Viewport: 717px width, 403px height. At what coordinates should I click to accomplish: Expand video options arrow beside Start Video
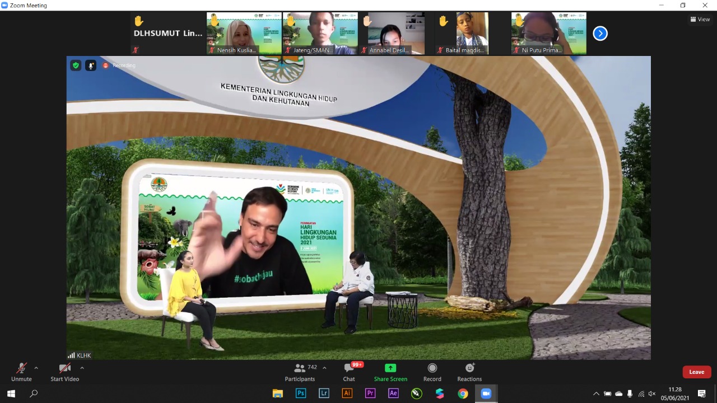82,368
